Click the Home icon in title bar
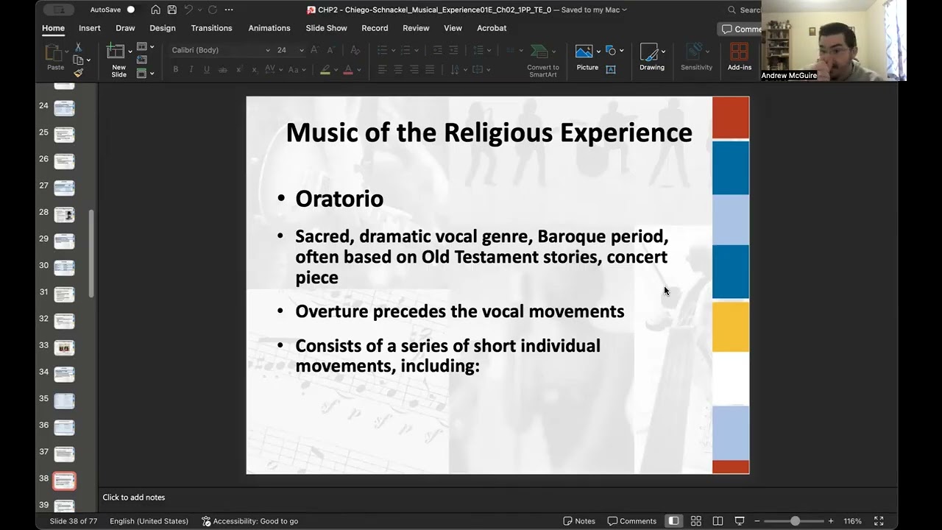 click(x=155, y=10)
